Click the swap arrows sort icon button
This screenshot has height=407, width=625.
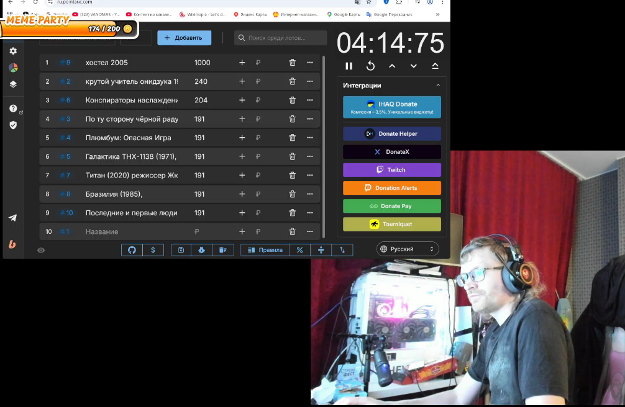pos(342,249)
